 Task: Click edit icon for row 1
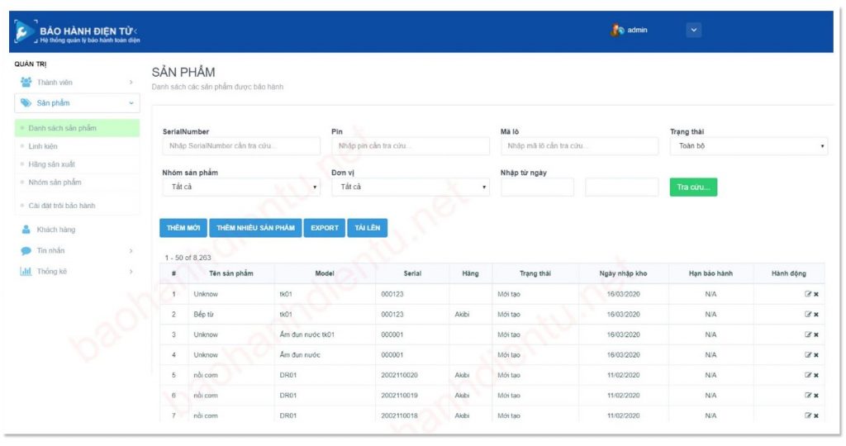click(808, 294)
